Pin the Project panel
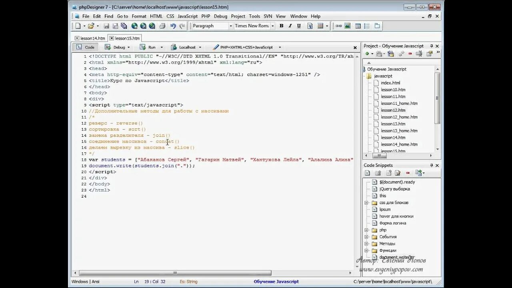The width and height of the screenshot is (512, 288). (431, 46)
